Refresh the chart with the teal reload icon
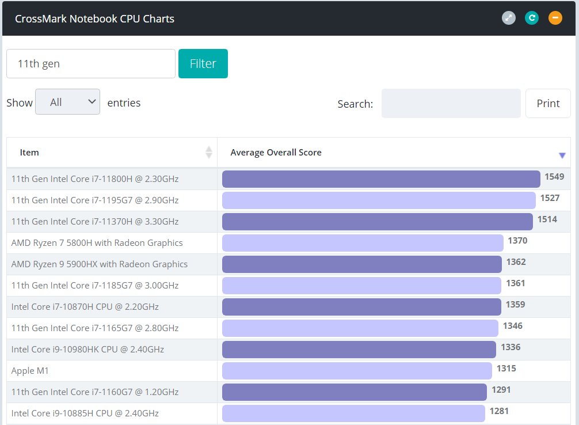 (532, 18)
